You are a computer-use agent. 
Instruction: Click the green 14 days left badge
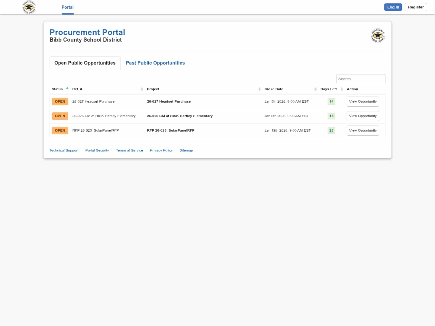coord(331,101)
